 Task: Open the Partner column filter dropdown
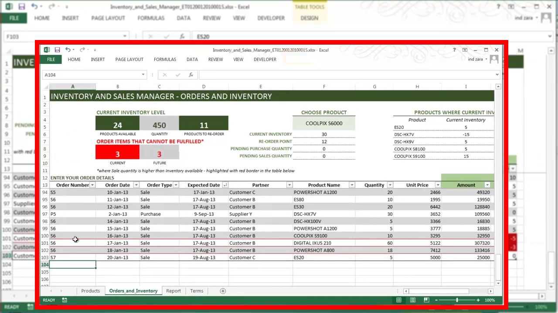click(289, 185)
